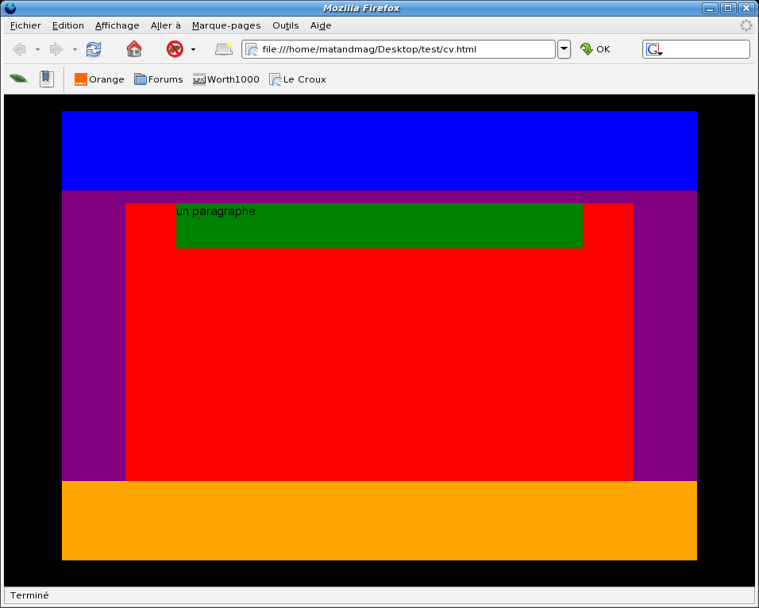Click the Firefox globe window icon
Viewport: 759px width, 608px height.
tap(10, 8)
